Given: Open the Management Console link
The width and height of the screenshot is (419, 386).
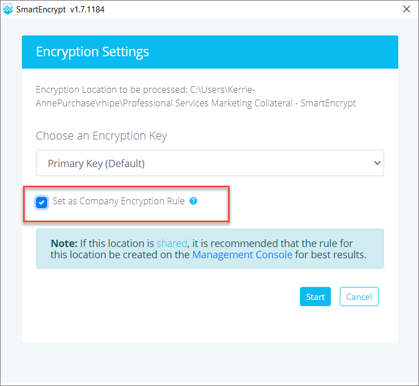Looking at the screenshot, I should [x=242, y=255].
